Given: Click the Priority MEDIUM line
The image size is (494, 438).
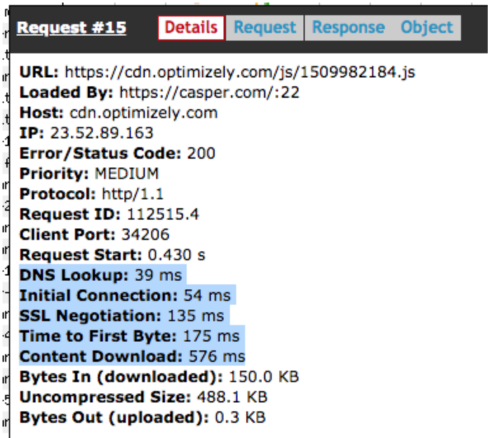Looking at the screenshot, I should [x=89, y=174].
